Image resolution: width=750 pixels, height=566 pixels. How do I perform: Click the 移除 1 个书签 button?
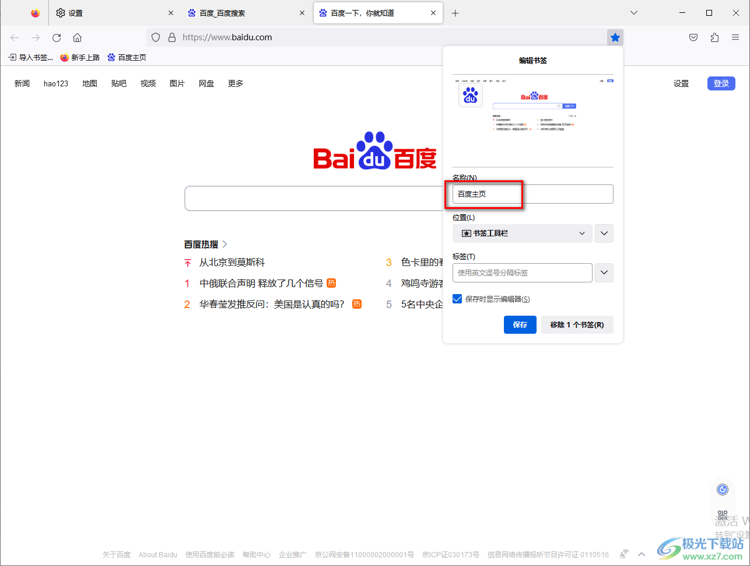tap(577, 324)
